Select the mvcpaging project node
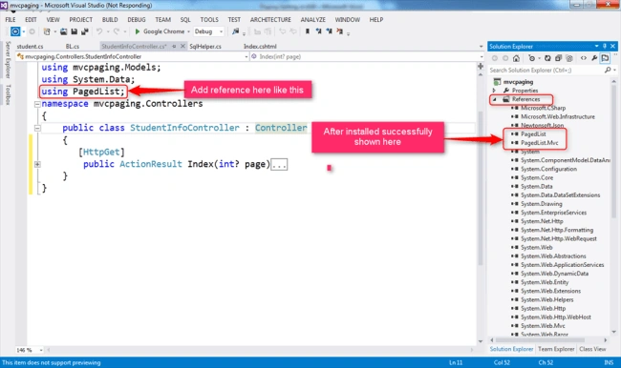 518,82
